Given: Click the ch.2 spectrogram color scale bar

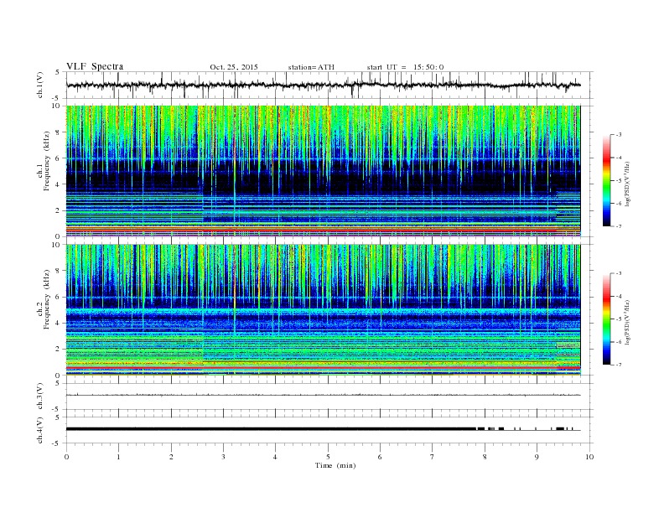Looking at the screenshot, I should point(607,319).
